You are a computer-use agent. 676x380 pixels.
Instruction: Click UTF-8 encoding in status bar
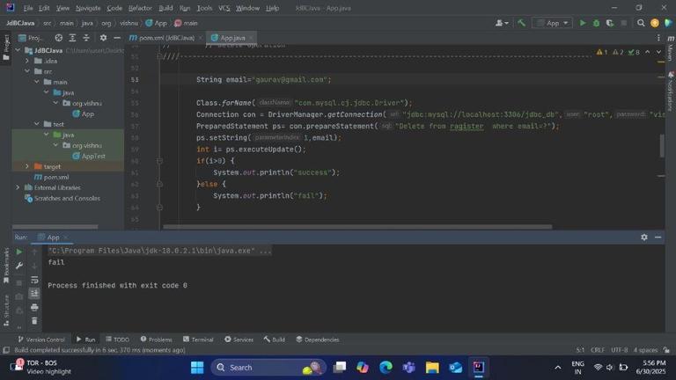pyautogui.click(x=620, y=350)
